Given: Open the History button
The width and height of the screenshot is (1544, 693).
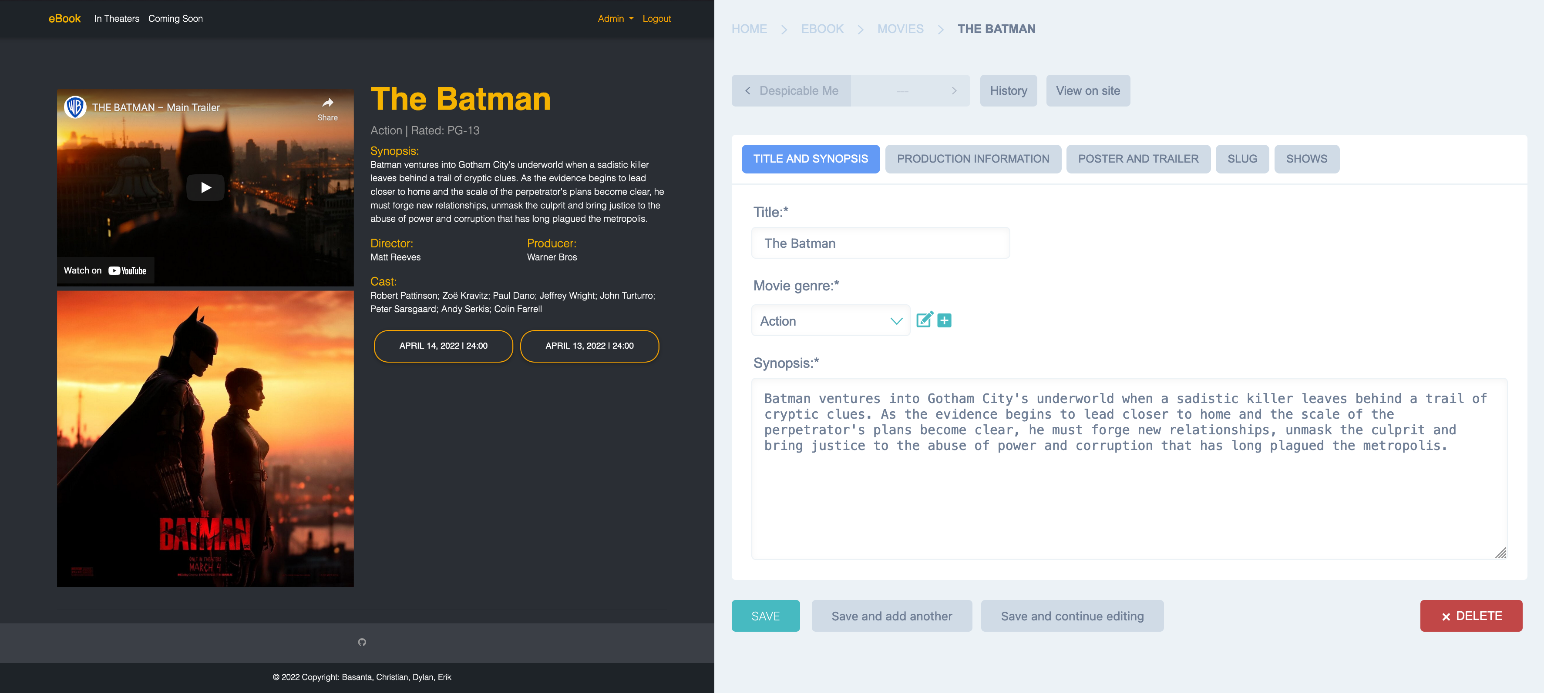Looking at the screenshot, I should pyautogui.click(x=1008, y=91).
